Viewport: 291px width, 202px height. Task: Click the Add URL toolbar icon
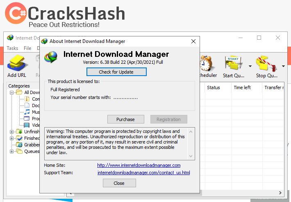coord(17,63)
